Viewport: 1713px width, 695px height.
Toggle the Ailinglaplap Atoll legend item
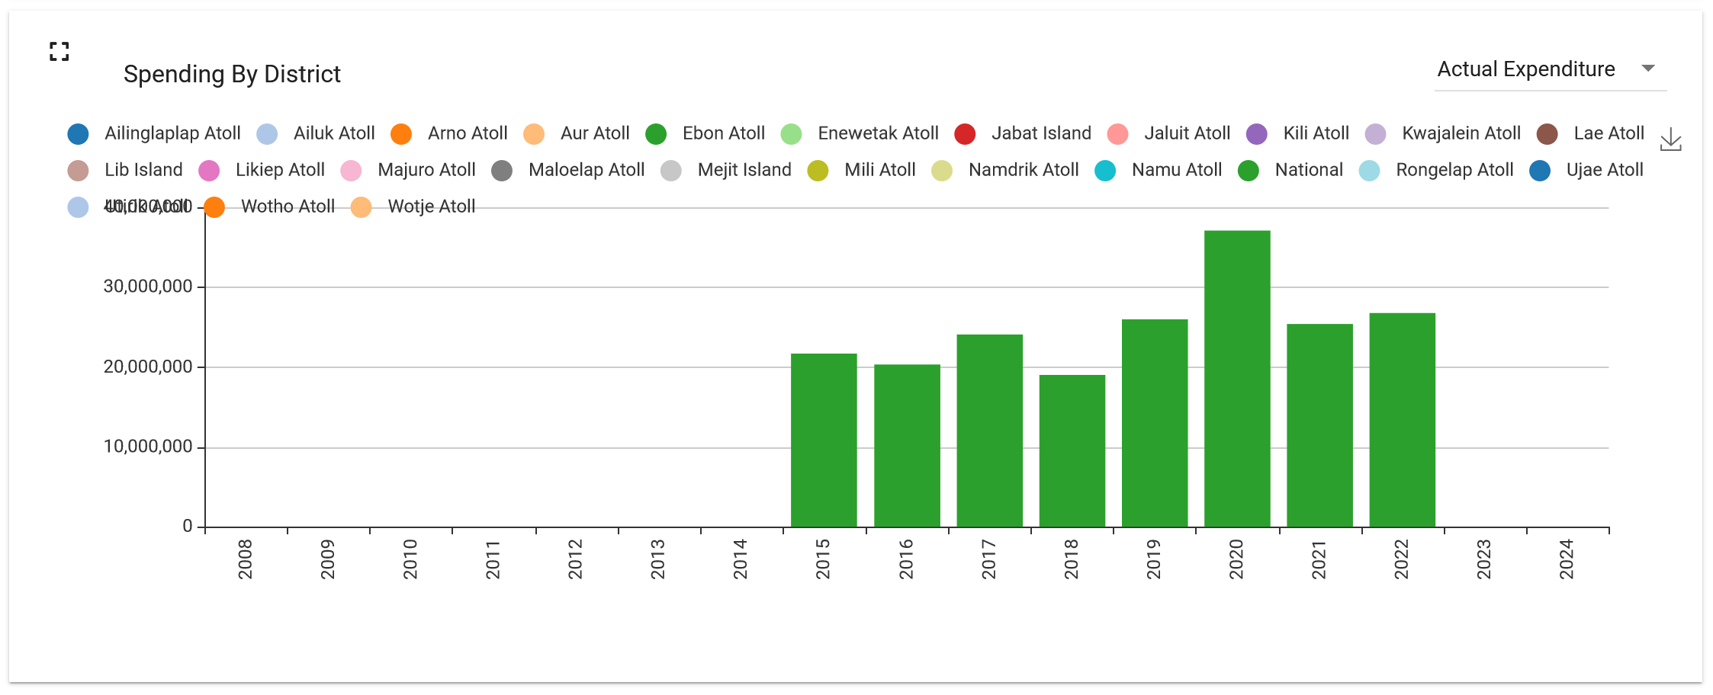pos(172,133)
